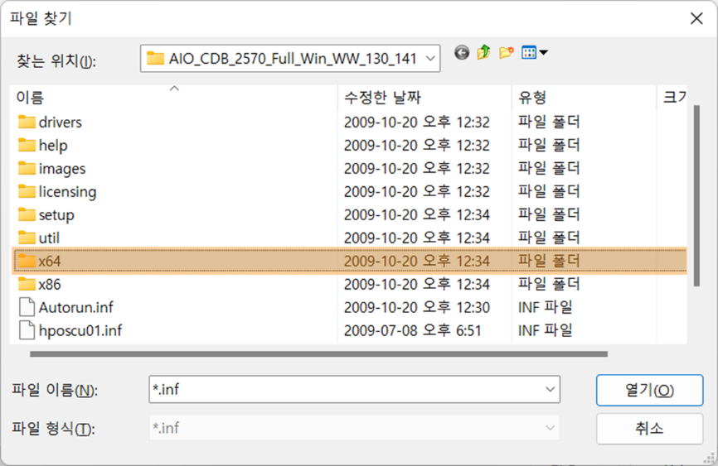The width and height of the screenshot is (718, 466).
Task: Select the hposcu01.inf file icon
Action: pyautogui.click(x=27, y=330)
